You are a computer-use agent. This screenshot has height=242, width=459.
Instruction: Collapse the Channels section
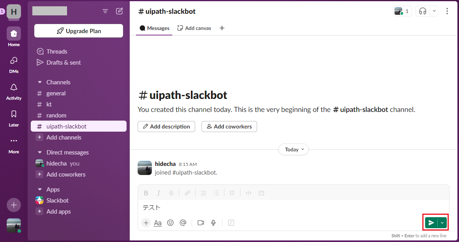pos(40,82)
